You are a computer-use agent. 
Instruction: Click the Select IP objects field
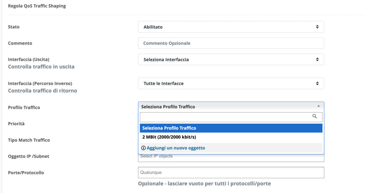[231, 157]
